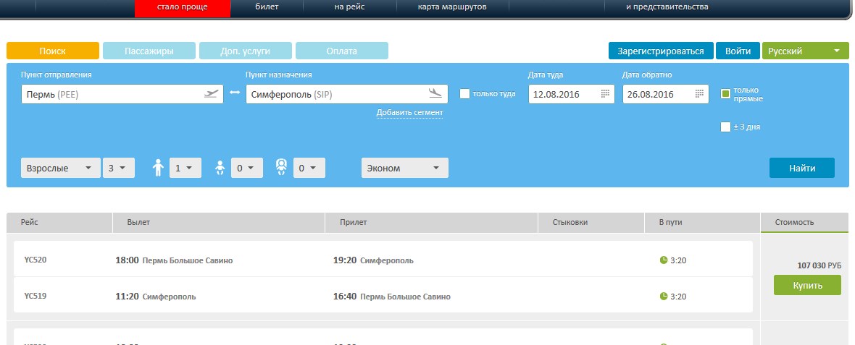855x345 pixels.
Task: Click the departure plane icon in origin field
Action: click(211, 94)
